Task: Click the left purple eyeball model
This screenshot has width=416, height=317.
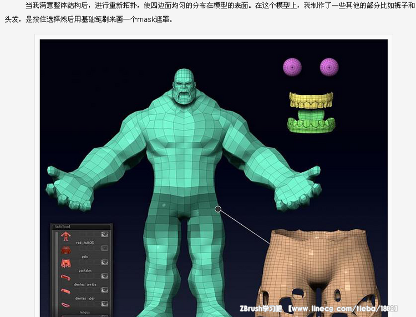Action: (292, 67)
